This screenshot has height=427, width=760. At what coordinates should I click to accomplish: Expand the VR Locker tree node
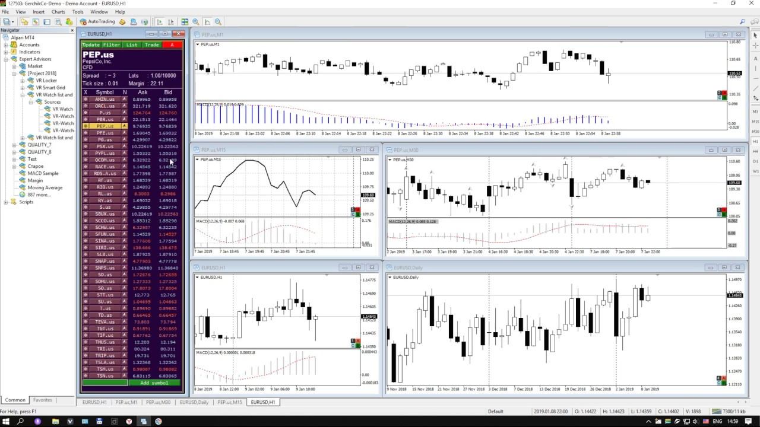23,81
